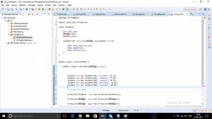The height and width of the screenshot is (119, 212).
Task: Select the Debug perspective icon
Action: [x=209, y=9]
